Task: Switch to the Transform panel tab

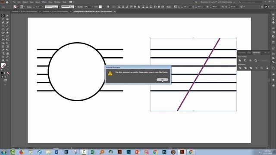Action: [x=242, y=53]
